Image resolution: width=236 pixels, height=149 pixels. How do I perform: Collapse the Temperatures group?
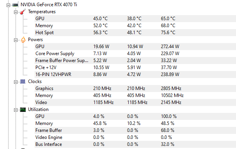16,12
